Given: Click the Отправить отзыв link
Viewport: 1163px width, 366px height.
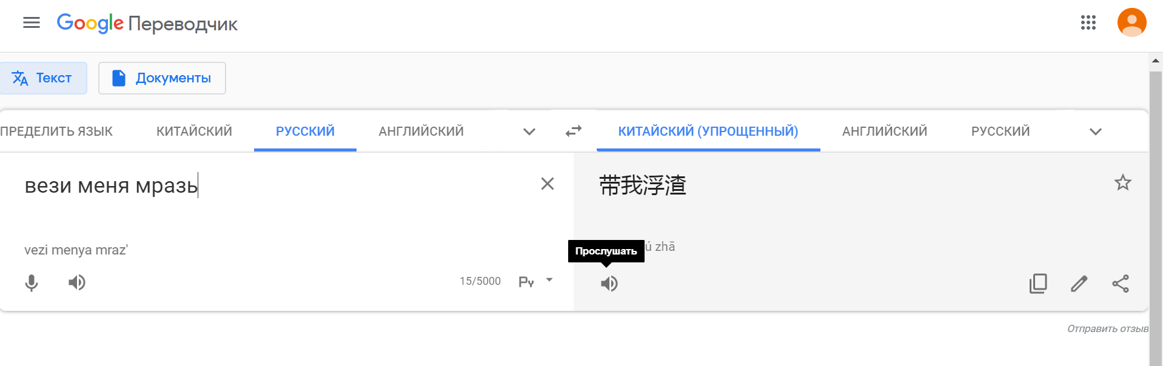Looking at the screenshot, I should click(1108, 328).
